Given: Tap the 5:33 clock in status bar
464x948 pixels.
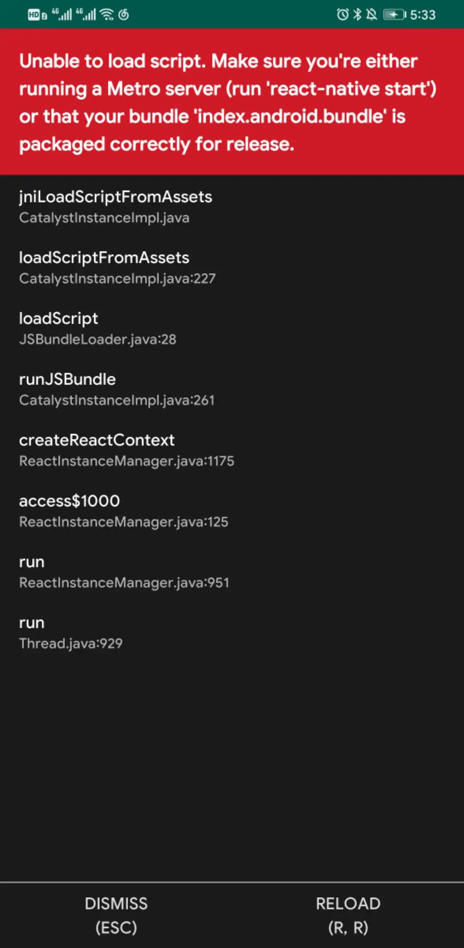Looking at the screenshot, I should click(423, 15).
